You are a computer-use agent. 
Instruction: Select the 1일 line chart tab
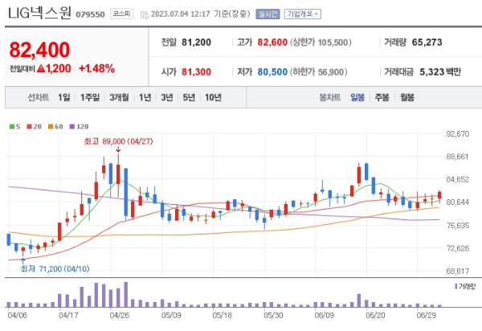[64, 97]
